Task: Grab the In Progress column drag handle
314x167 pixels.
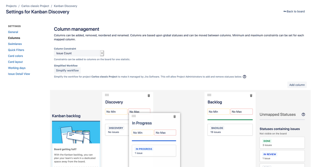Action: point(134,116)
